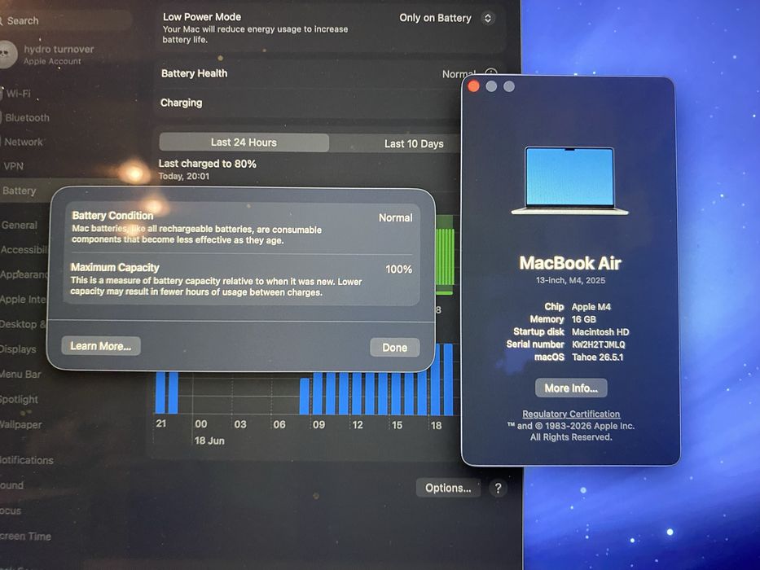This screenshot has width=760, height=570.
Task: Open Wallpaper in the settings sidebar
Action: [21, 424]
